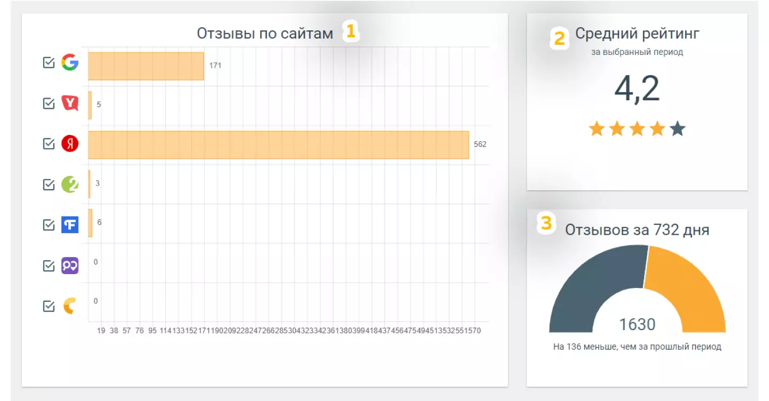Click the green 2GIS logo icon
769x401 pixels.
[69, 184]
